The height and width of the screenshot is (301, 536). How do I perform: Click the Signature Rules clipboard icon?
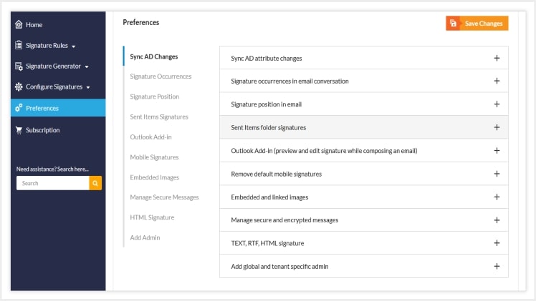[x=19, y=45]
